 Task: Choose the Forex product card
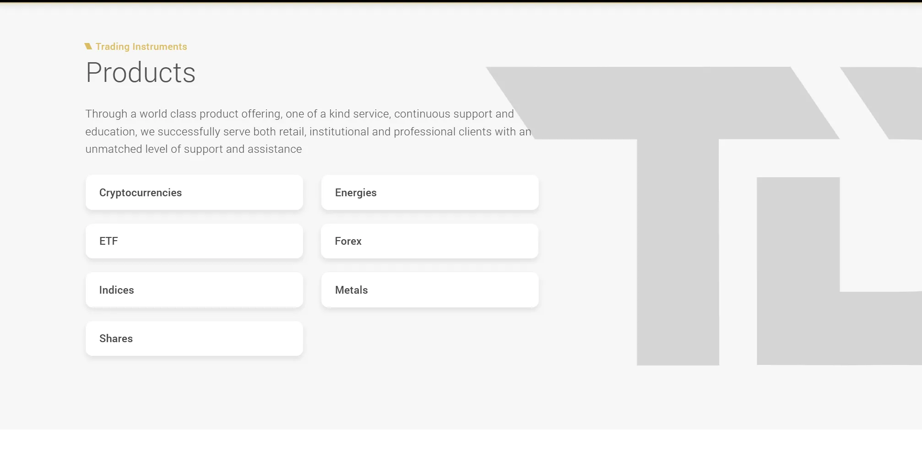point(430,241)
